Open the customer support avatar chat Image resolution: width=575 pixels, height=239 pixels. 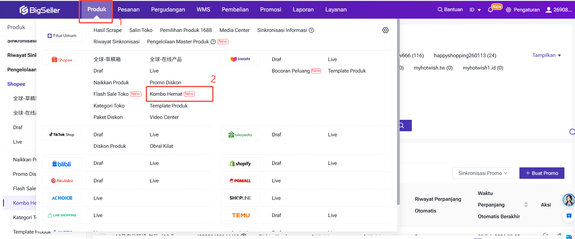tap(568, 200)
